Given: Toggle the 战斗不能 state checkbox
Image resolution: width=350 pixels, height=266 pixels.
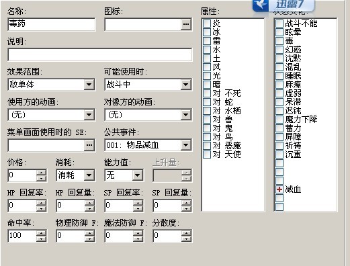Looking at the screenshot, I should 279,24.
